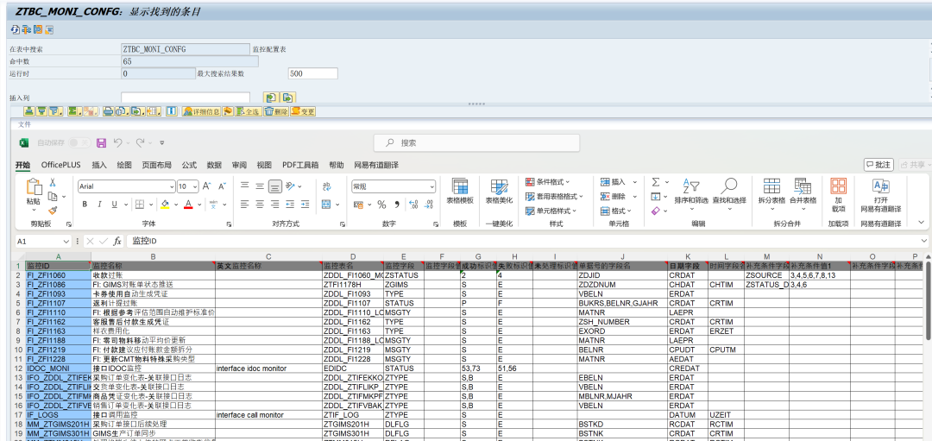
Task: Click the Excel 搜索 search box
Action: (x=476, y=142)
